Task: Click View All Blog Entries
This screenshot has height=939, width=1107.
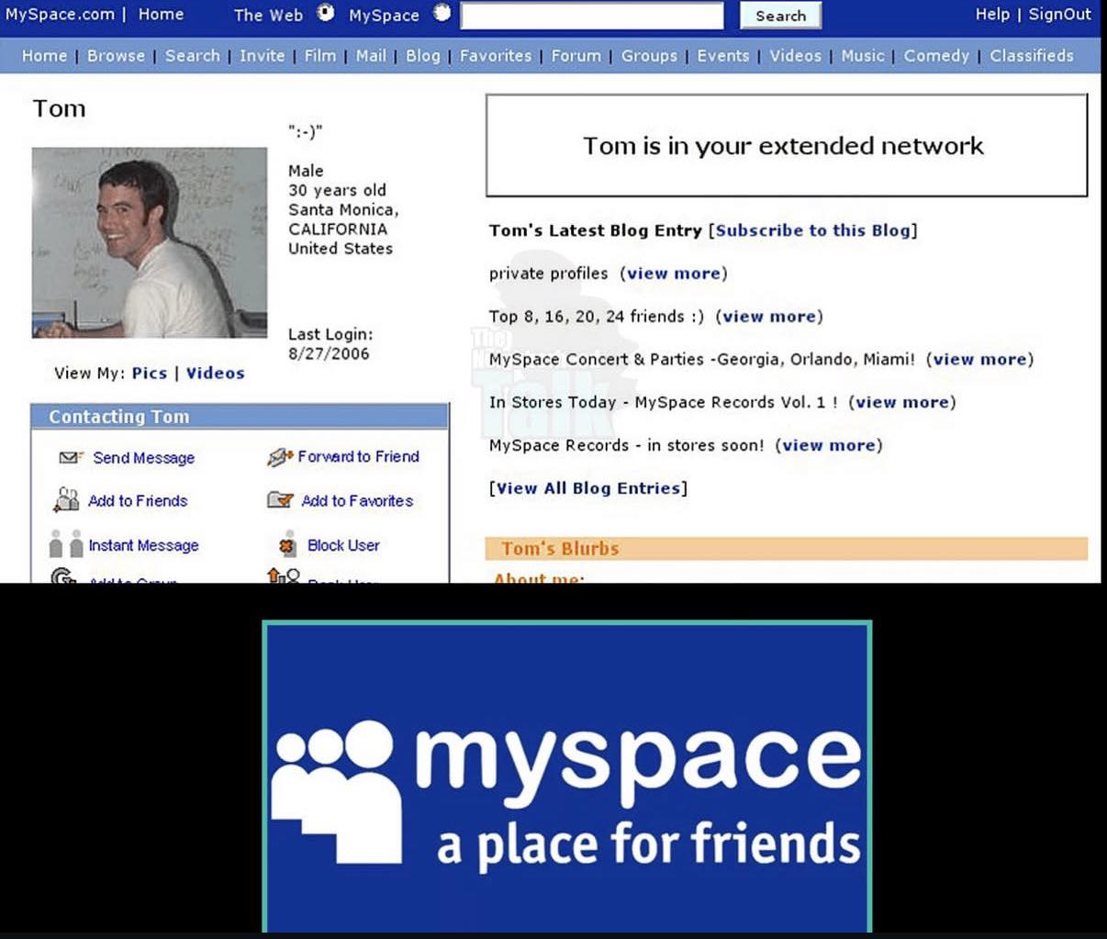Action: click(588, 488)
